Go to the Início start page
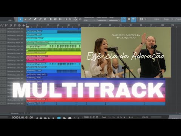The width and height of the screenshot is (181, 136). point(156,19)
